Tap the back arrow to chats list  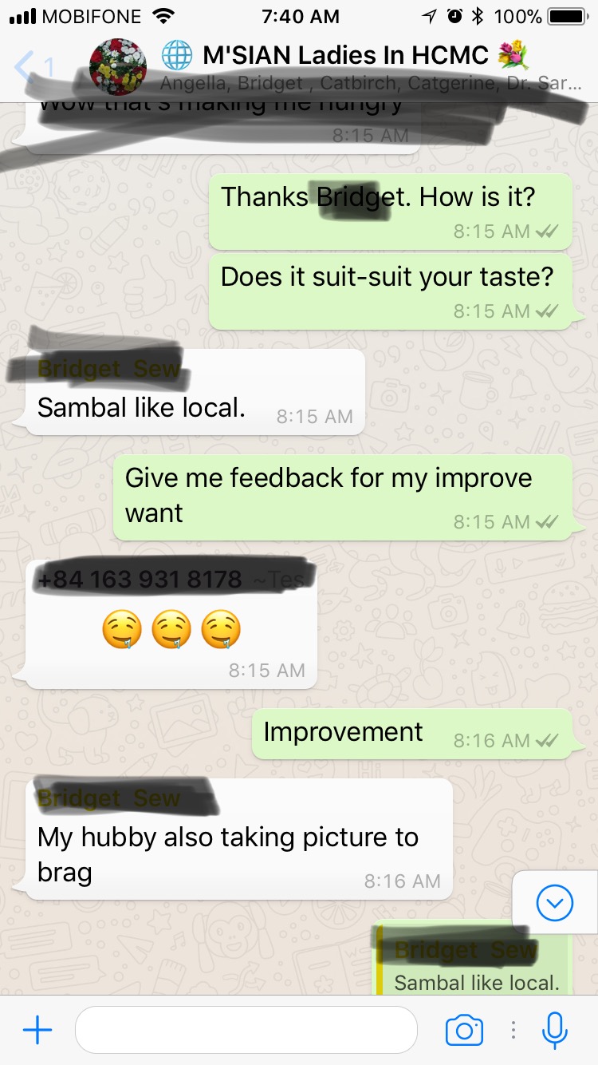click(x=25, y=66)
